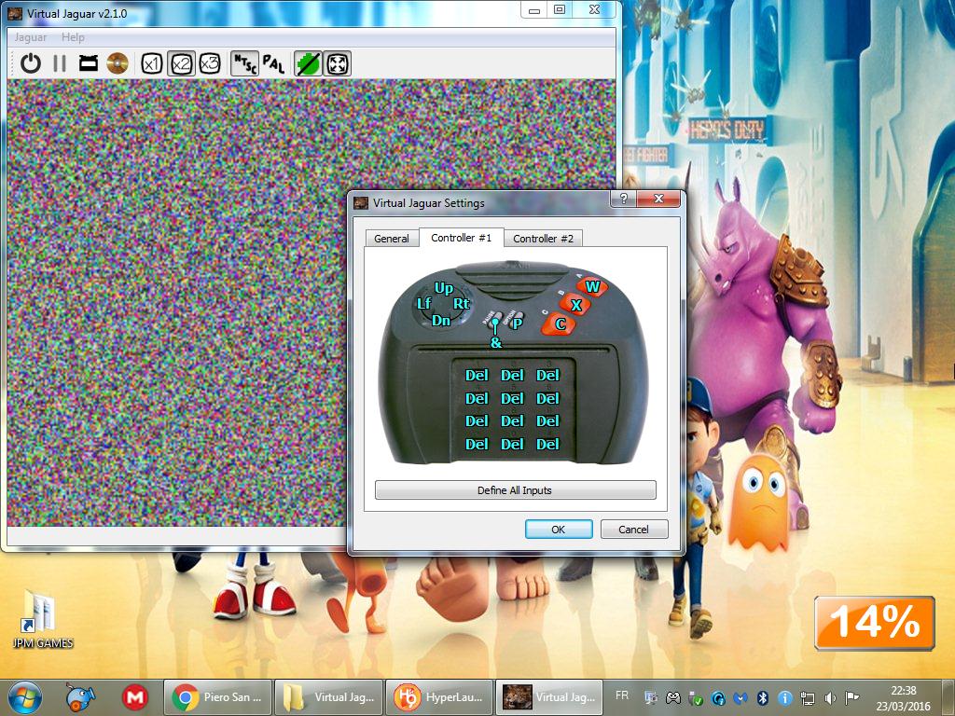
Task: Open the Virtual Jag folder taskbar item
Action: (x=329, y=697)
